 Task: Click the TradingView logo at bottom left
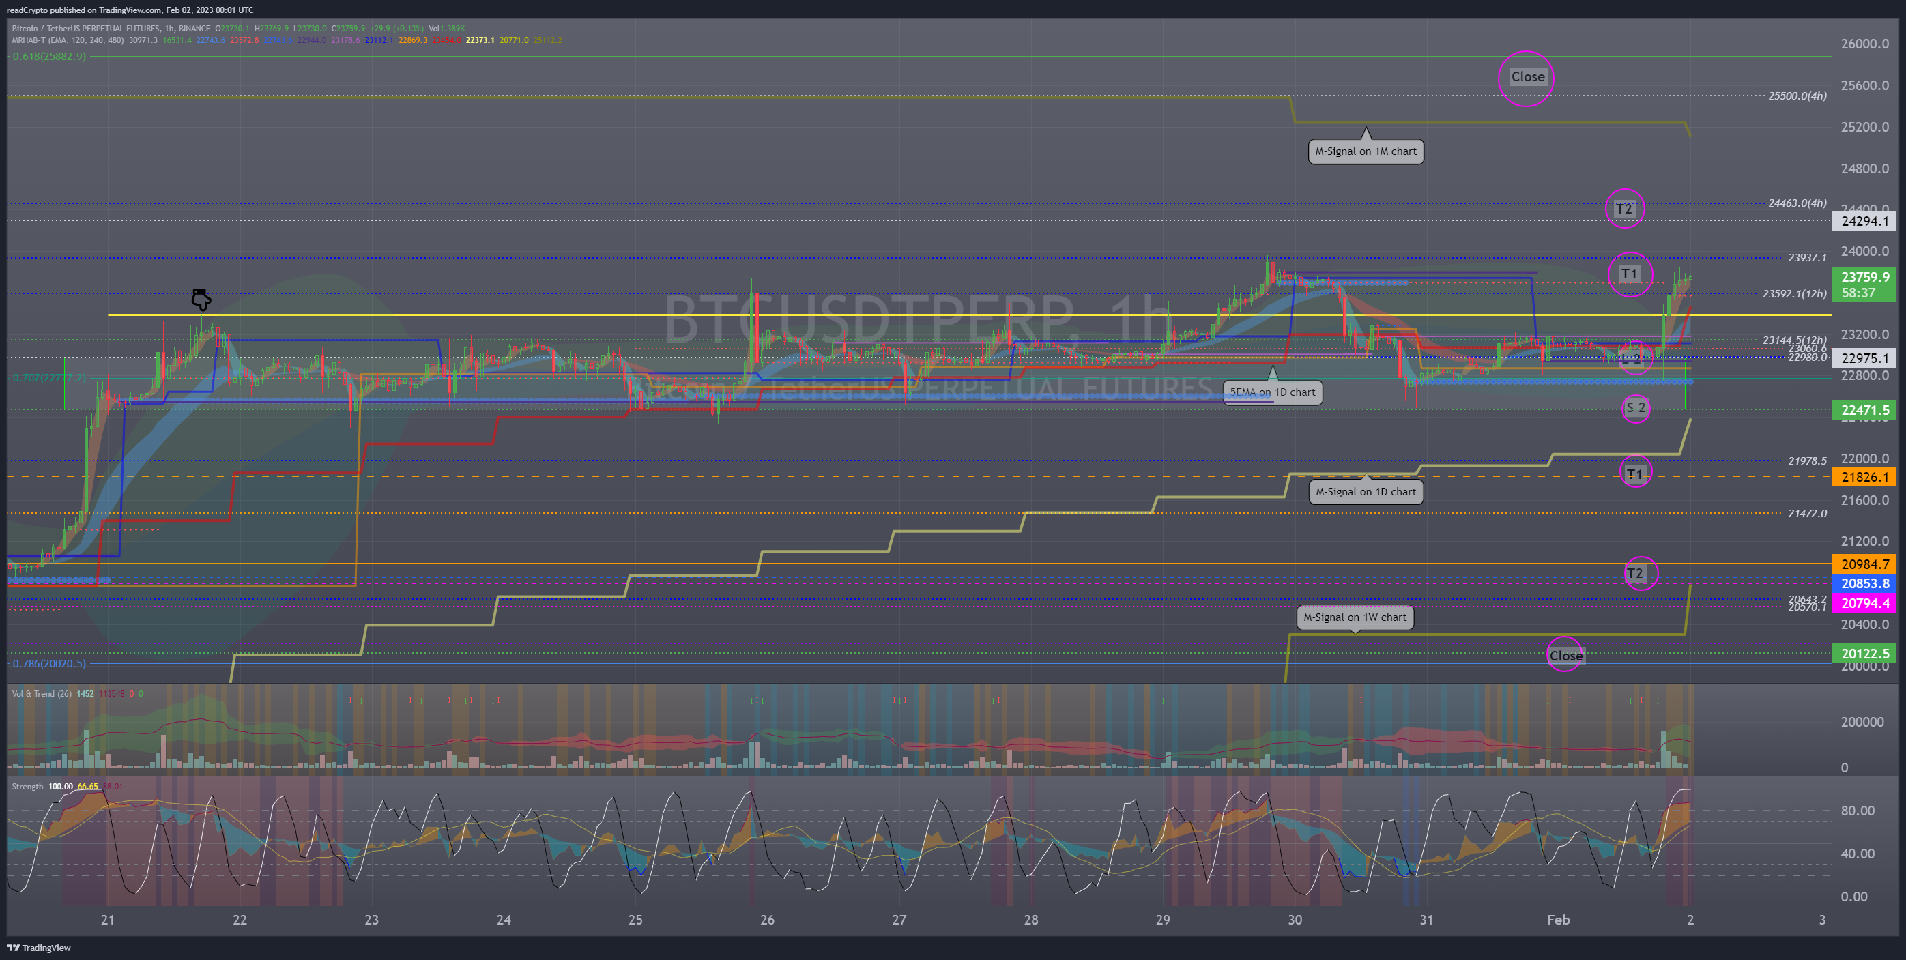tap(39, 948)
